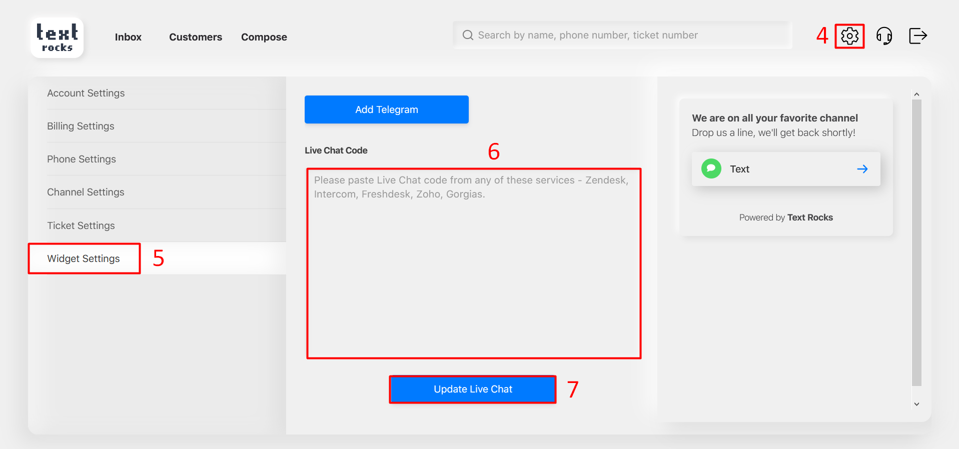Viewport: 959px width, 449px height.
Task: Click the magnifier search icon
Action: click(468, 35)
